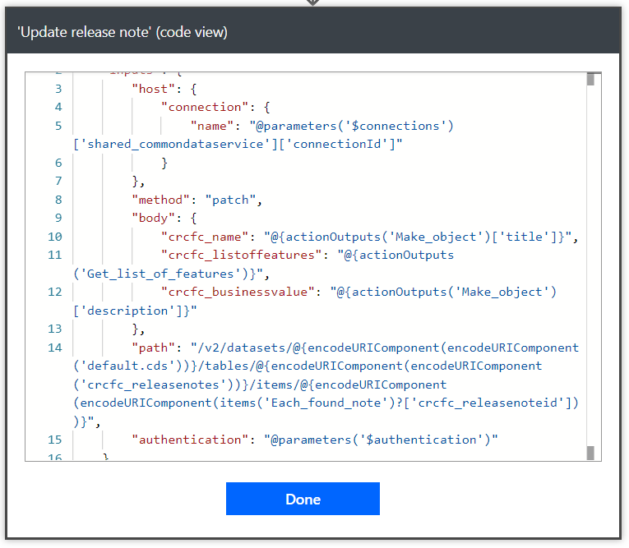Screen dimensions: 629x548
Task: Place cursor on the "host" key
Action: (153, 89)
